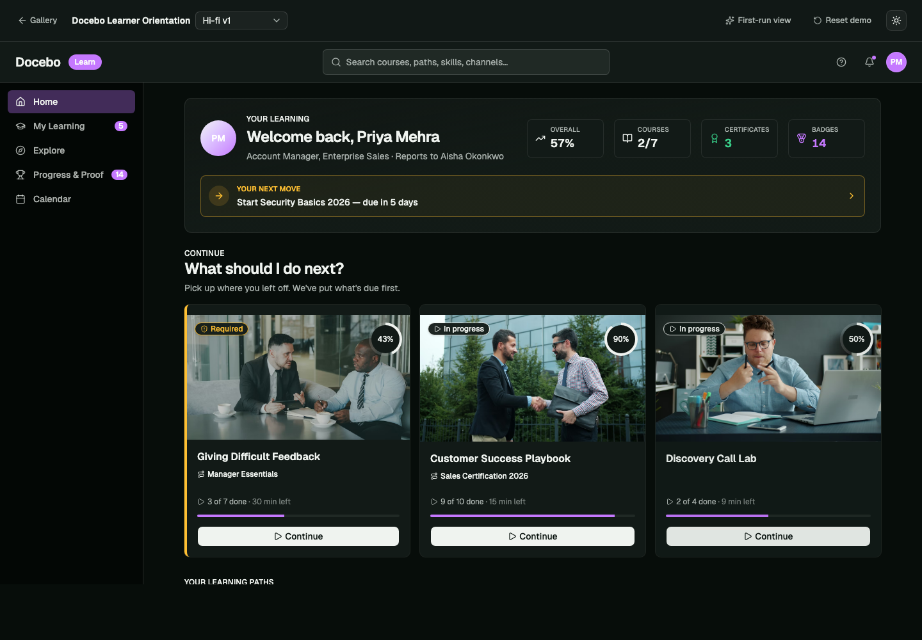922x640 pixels.
Task: Click the "Customer Success Playbook" course title
Action: pos(500,458)
